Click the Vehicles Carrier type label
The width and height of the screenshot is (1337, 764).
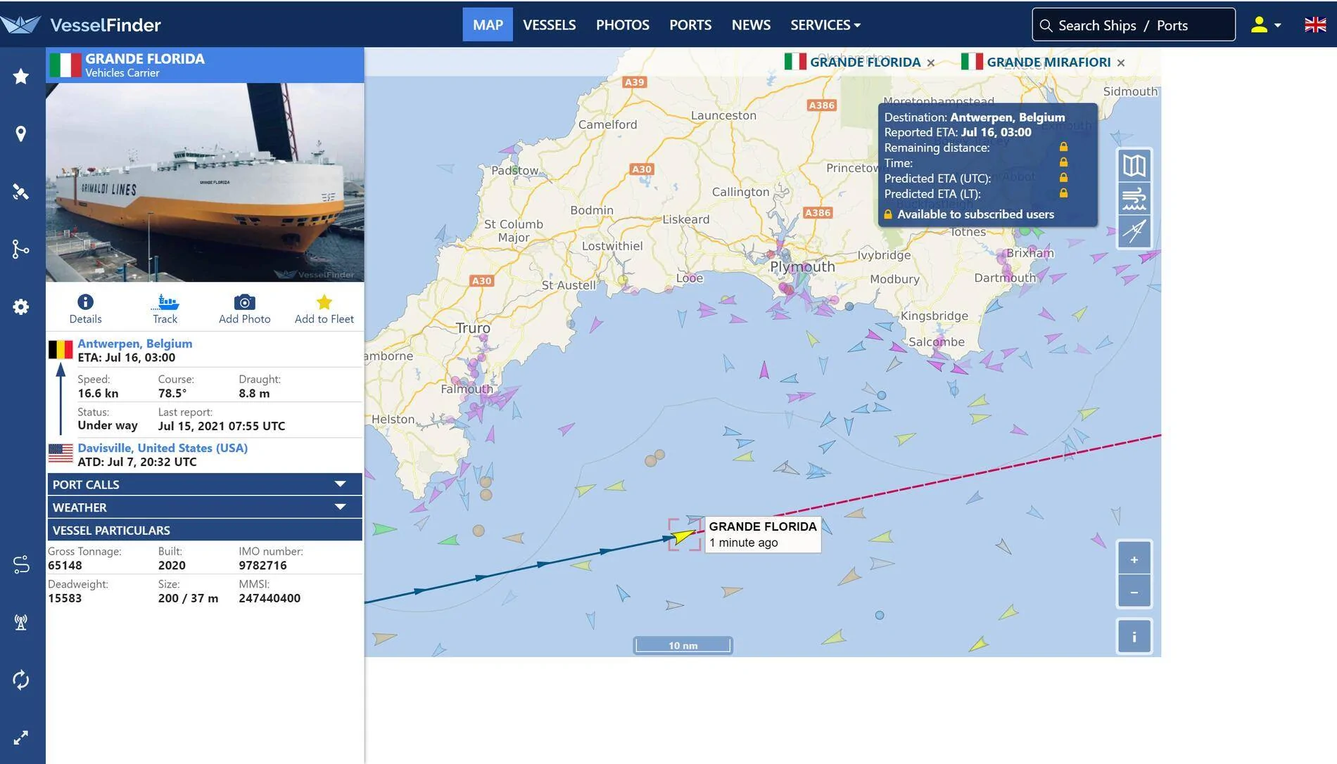[x=122, y=73]
